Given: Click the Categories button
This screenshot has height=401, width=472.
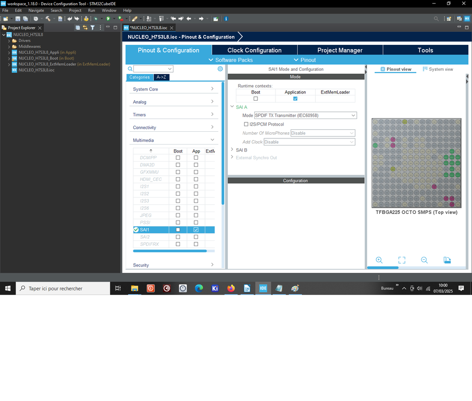Looking at the screenshot, I should pyautogui.click(x=140, y=77).
